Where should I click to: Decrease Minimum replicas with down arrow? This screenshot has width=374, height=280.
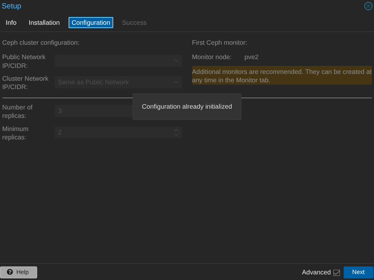click(x=176, y=135)
